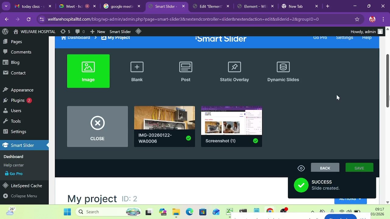
Task: Open the Screenshot (1) slide thumbnail
Action: [x=232, y=127]
